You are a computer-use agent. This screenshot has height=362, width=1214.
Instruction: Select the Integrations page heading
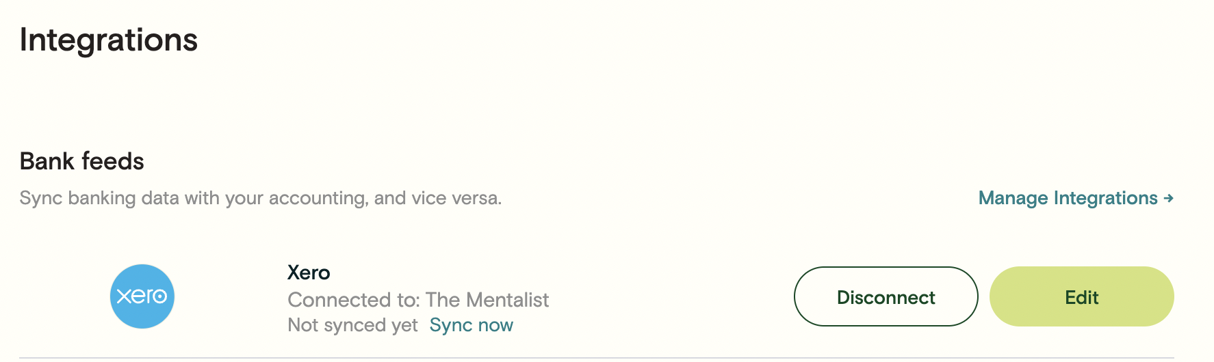[108, 40]
